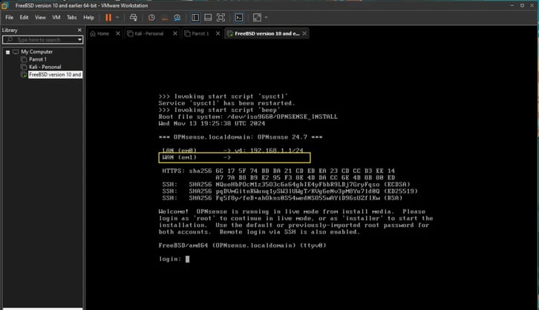Viewport: 539px width, 310px height.
Task: Click the stretch guest display icon
Action: click(x=257, y=18)
